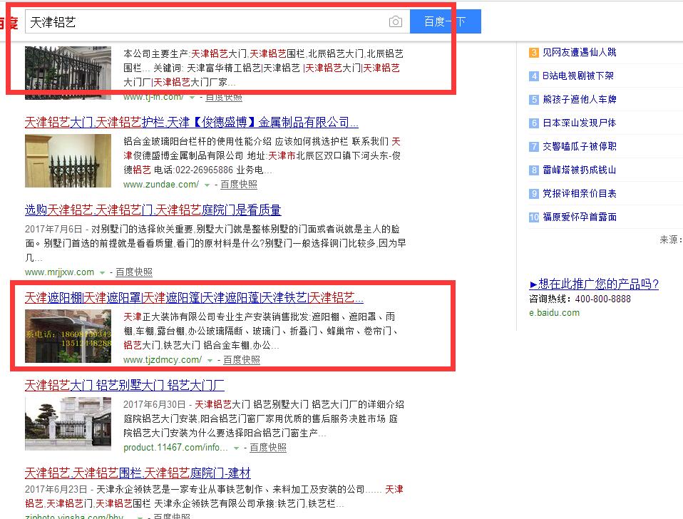683x519 pixels.
Task: Click the balcony railing thumbnail for 俊德盛博
Action: click(68, 160)
